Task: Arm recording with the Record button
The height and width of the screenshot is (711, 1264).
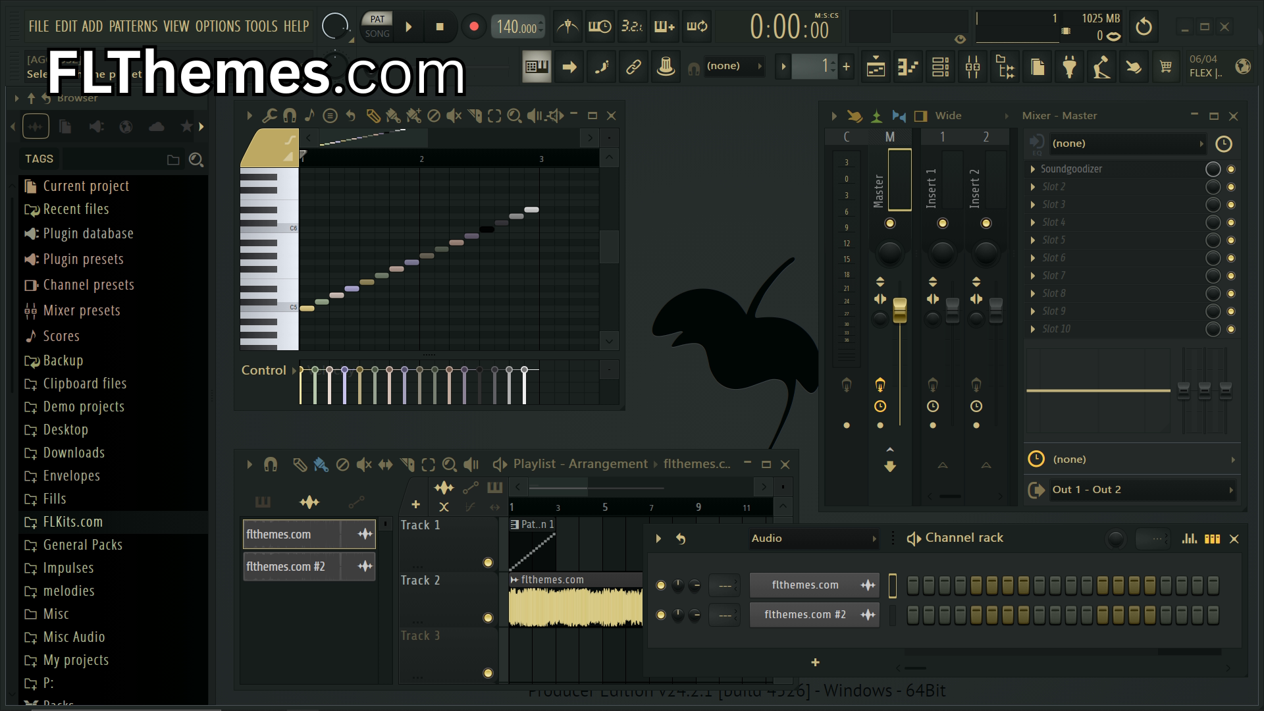Action: pos(473,27)
